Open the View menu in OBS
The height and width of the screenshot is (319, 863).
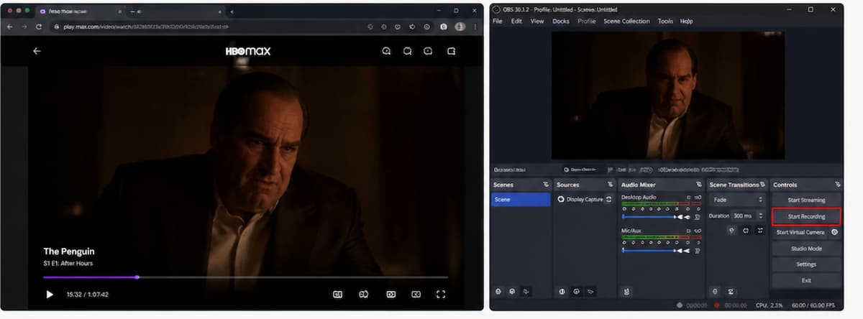point(537,22)
